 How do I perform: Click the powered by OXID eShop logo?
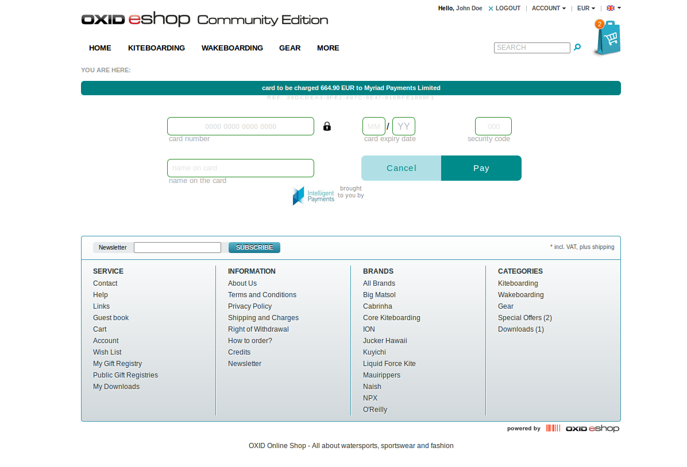(592, 429)
